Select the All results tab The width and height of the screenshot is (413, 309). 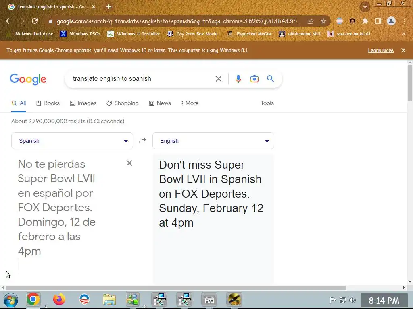19,103
